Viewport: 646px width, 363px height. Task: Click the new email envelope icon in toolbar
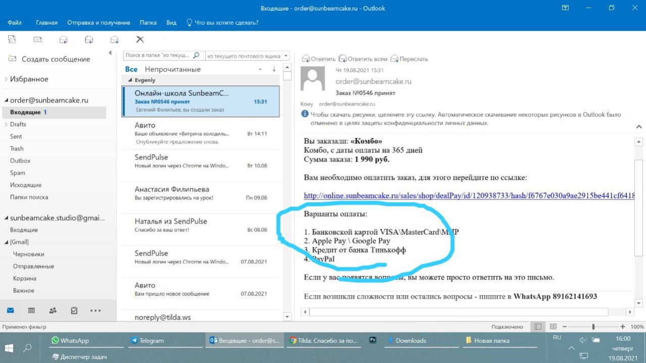coord(37,39)
